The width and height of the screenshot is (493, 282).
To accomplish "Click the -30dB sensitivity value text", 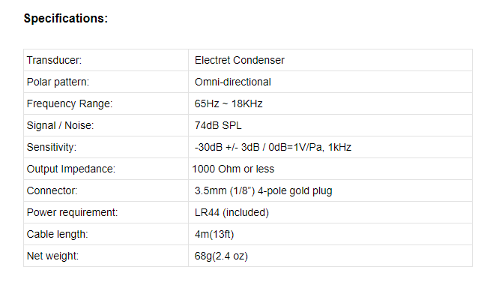I will pyautogui.click(x=273, y=147).
